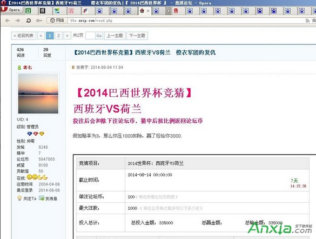The height and width of the screenshot is (239, 316).
Task: Click the sunset avatar image of 老七
Action: click(38, 93)
